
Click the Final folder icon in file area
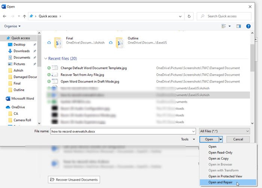tap(58, 43)
